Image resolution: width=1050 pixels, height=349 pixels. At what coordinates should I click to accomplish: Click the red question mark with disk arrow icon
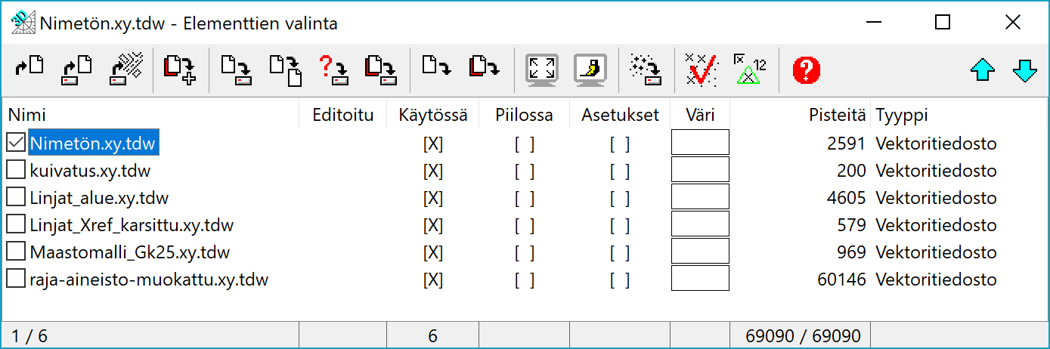pyautogui.click(x=331, y=70)
